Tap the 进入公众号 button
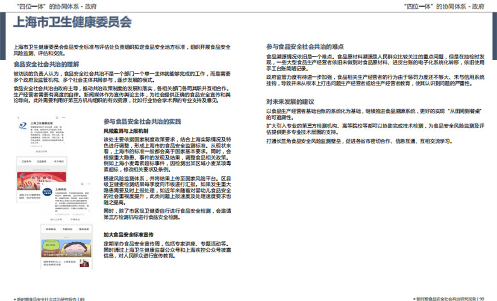The height and width of the screenshot is (301, 497). point(56,219)
